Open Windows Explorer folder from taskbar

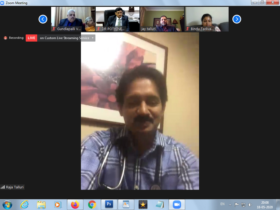(41, 204)
